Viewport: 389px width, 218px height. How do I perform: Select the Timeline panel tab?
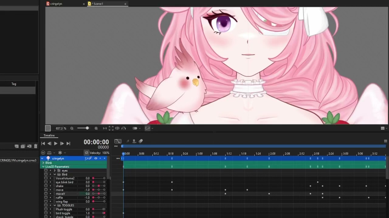click(x=49, y=135)
